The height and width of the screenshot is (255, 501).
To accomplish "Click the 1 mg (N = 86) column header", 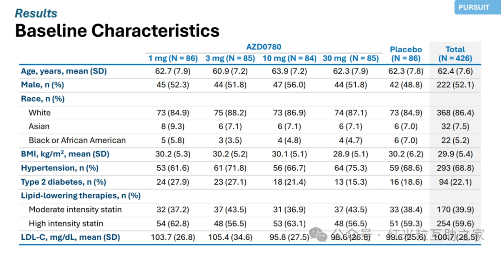I will pyautogui.click(x=173, y=58).
